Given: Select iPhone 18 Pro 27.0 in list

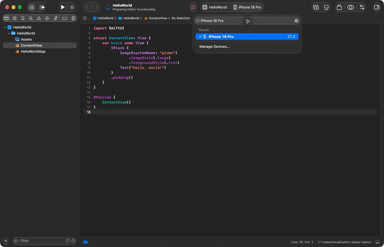Looking at the screenshot, I should tap(247, 37).
